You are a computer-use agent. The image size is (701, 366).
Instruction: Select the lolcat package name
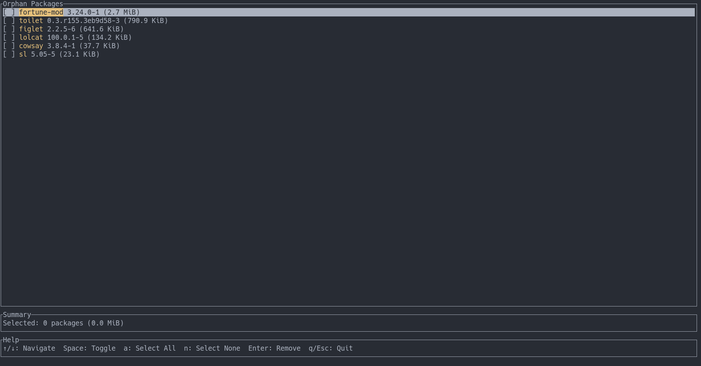click(x=31, y=38)
